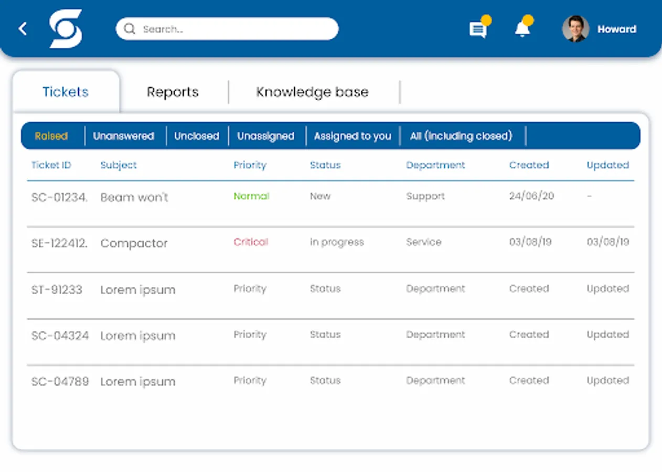This screenshot has height=472, width=662.
Task: Click Howard's profile avatar
Action: pos(575,29)
